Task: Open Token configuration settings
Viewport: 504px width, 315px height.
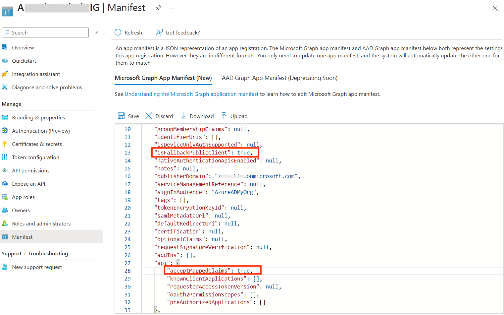Action: 35,157
